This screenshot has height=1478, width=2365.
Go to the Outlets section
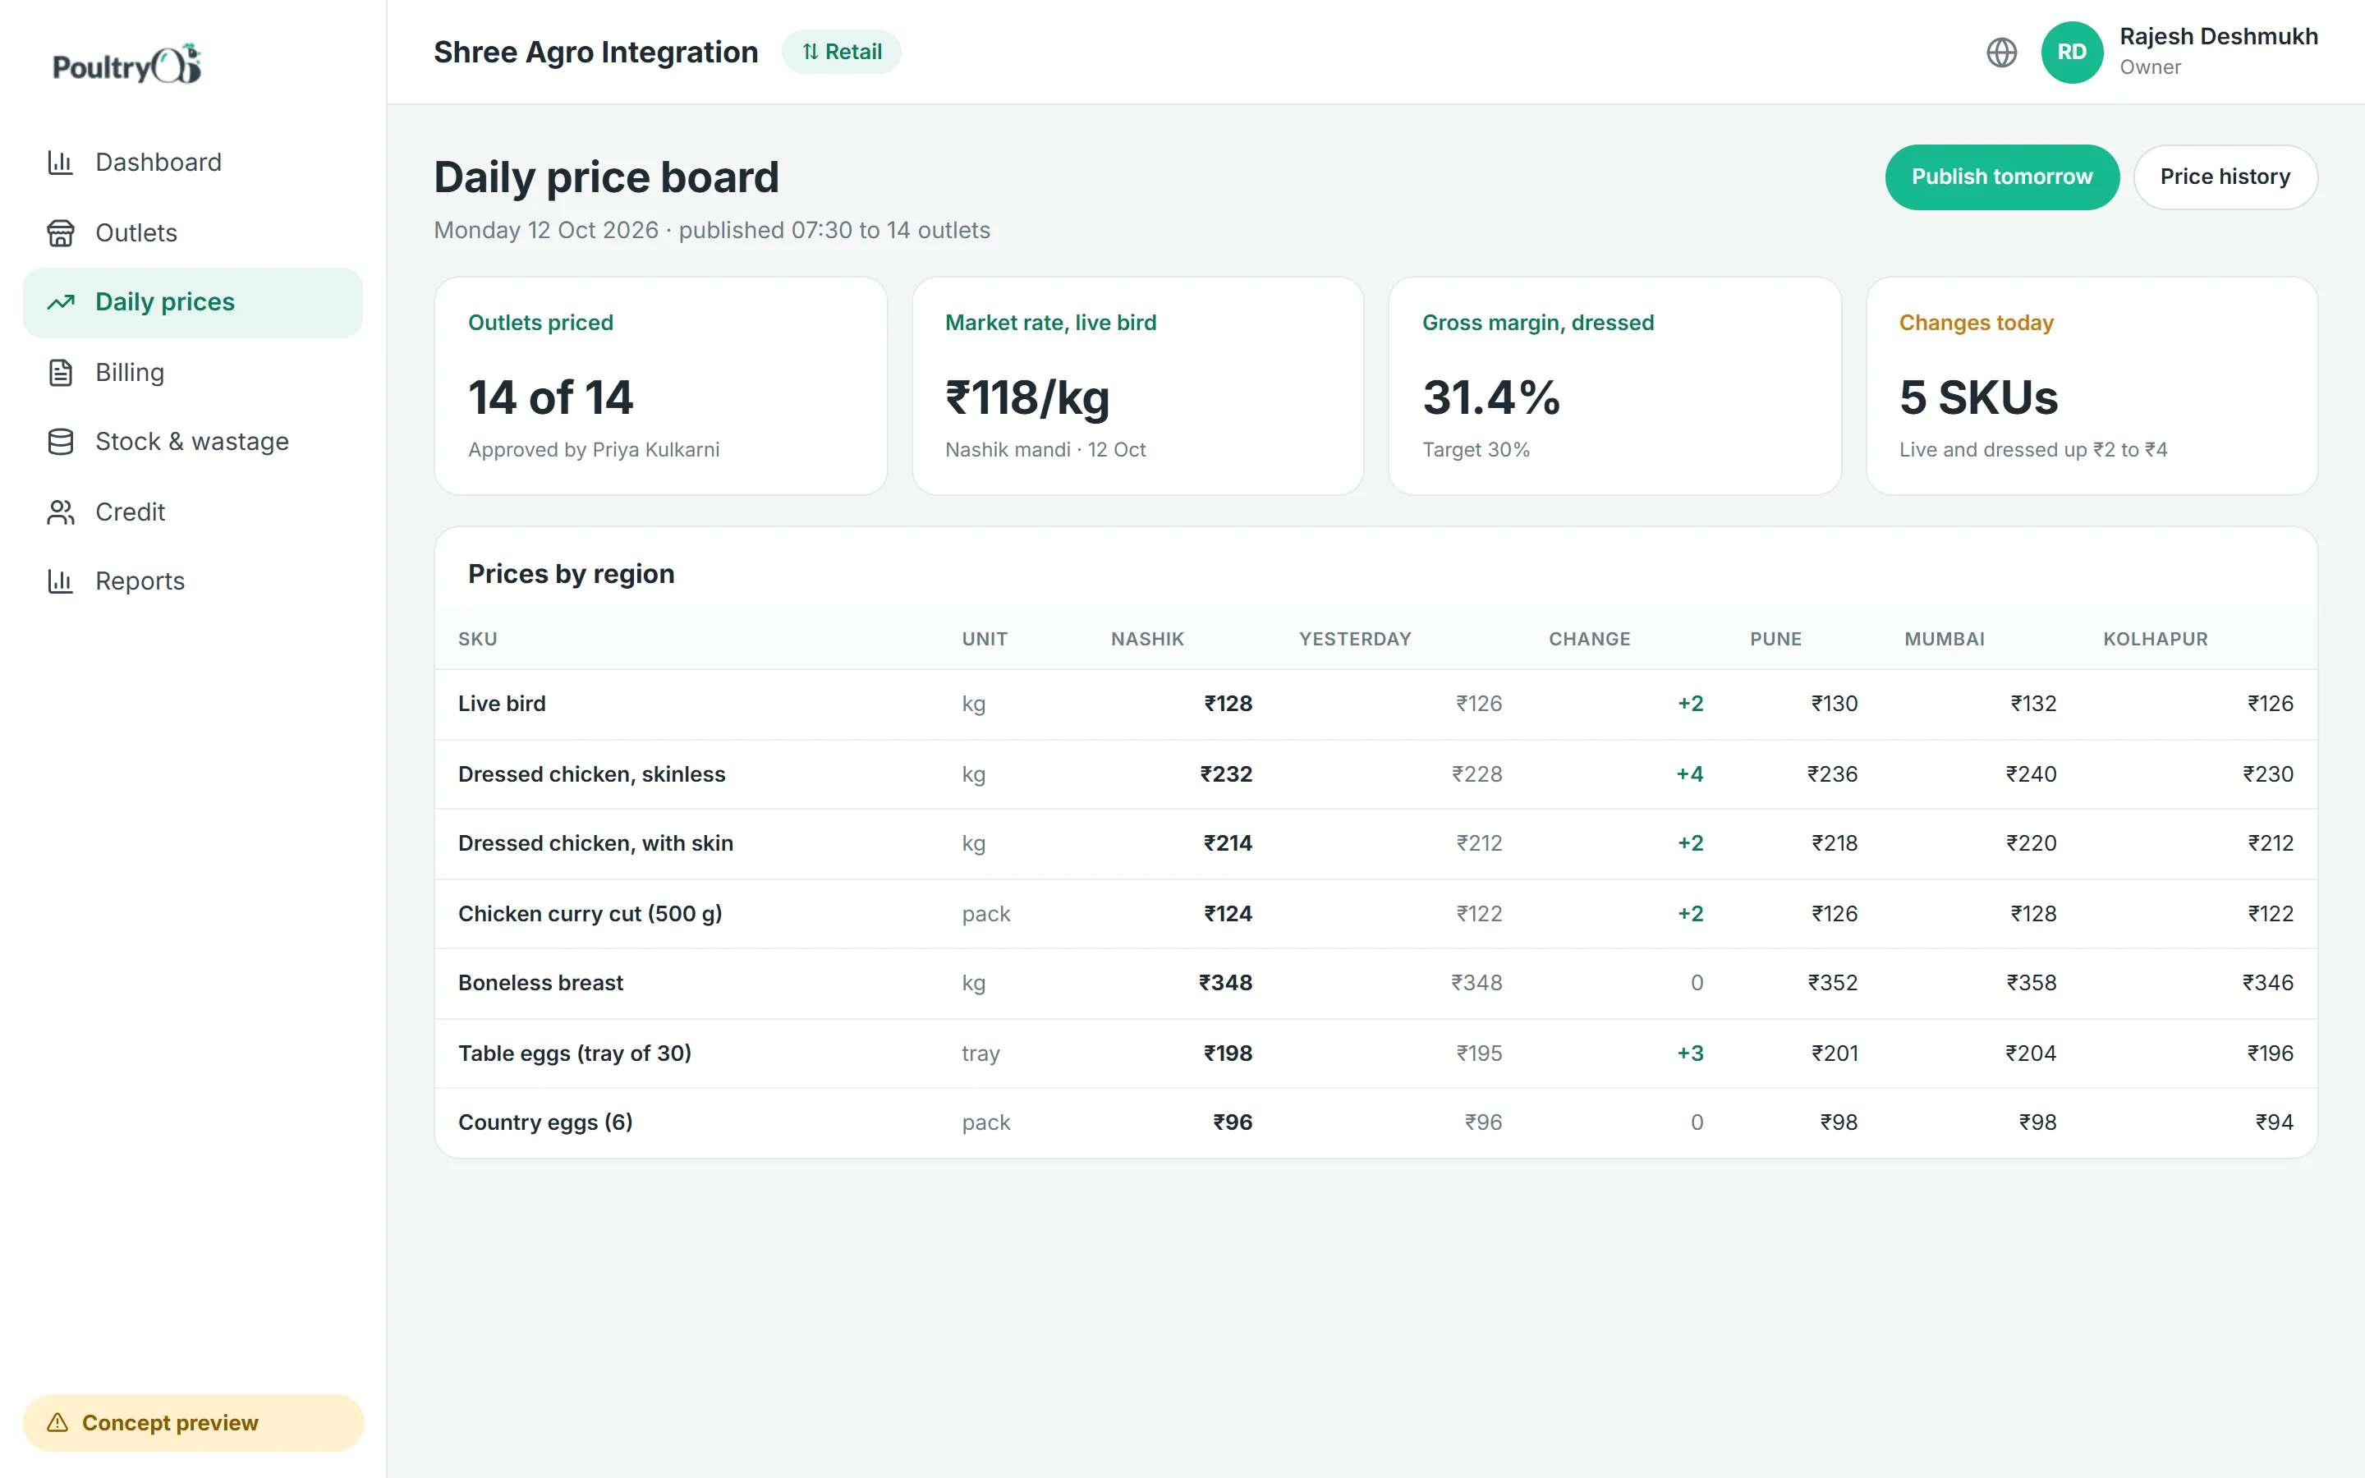pyautogui.click(x=192, y=232)
